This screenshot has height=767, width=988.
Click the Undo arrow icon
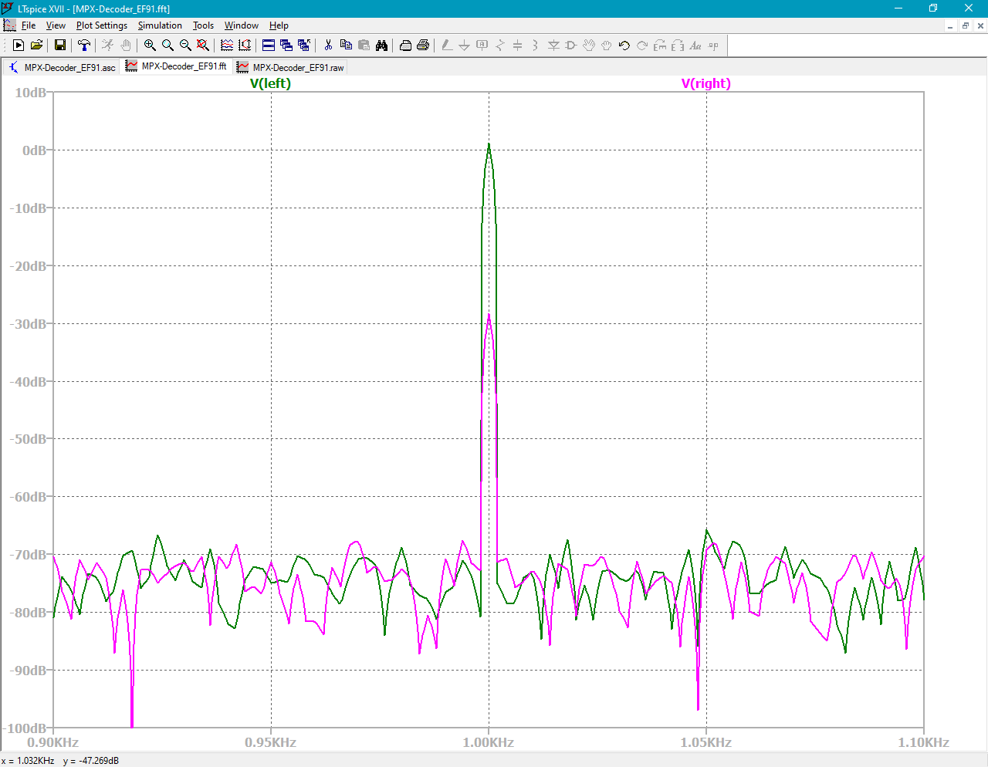624,46
